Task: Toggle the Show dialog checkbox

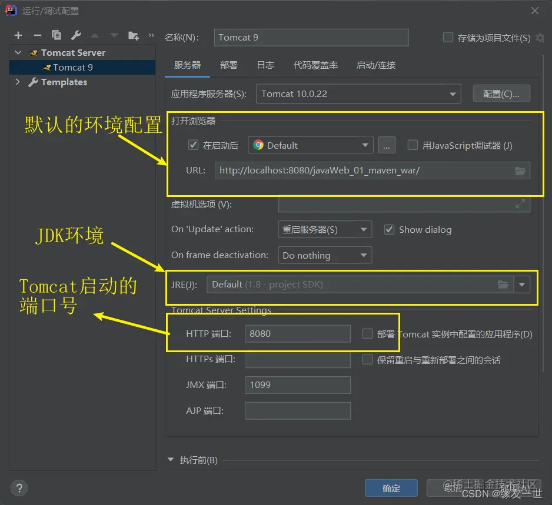Action: [x=389, y=230]
